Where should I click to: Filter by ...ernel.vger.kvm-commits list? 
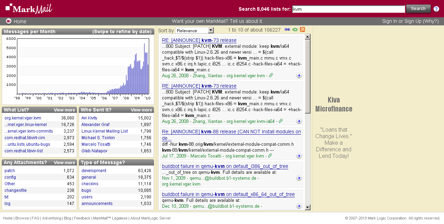coord(29,131)
